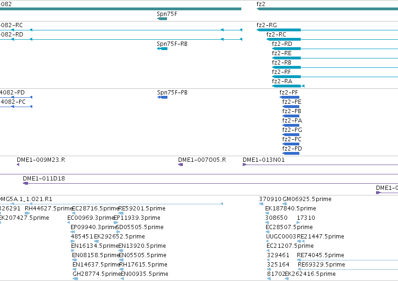Select the fz2-RE transcript label
This screenshot has height=281, width=398.
coord(282,53)
